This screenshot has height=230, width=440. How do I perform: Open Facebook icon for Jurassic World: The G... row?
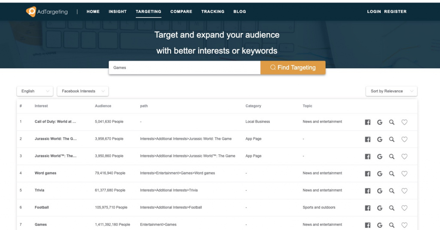368,139
